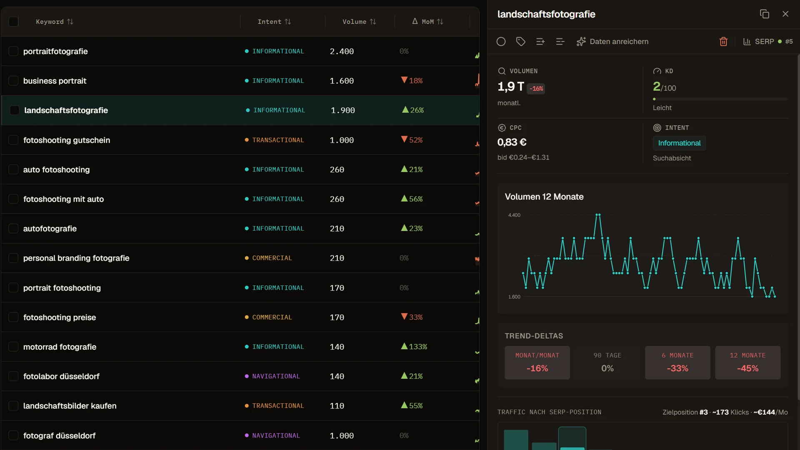Sort table by MoM delta column
Viewport: 800px width, 450px height.
pyautogui.click(x=428, y=22)
